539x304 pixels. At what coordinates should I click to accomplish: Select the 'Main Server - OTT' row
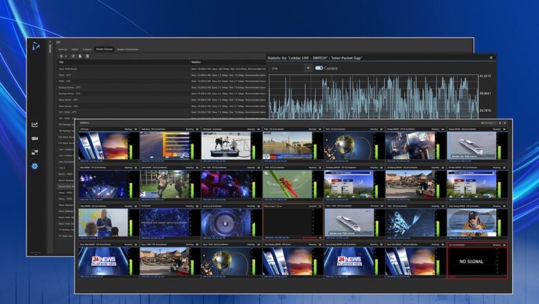(x=162, y=99)
